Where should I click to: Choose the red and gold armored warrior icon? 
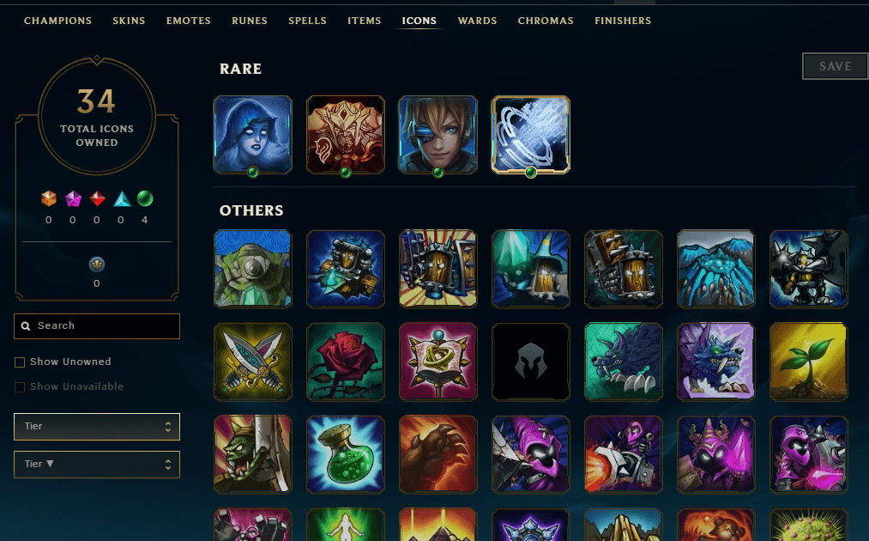[345, 135]
